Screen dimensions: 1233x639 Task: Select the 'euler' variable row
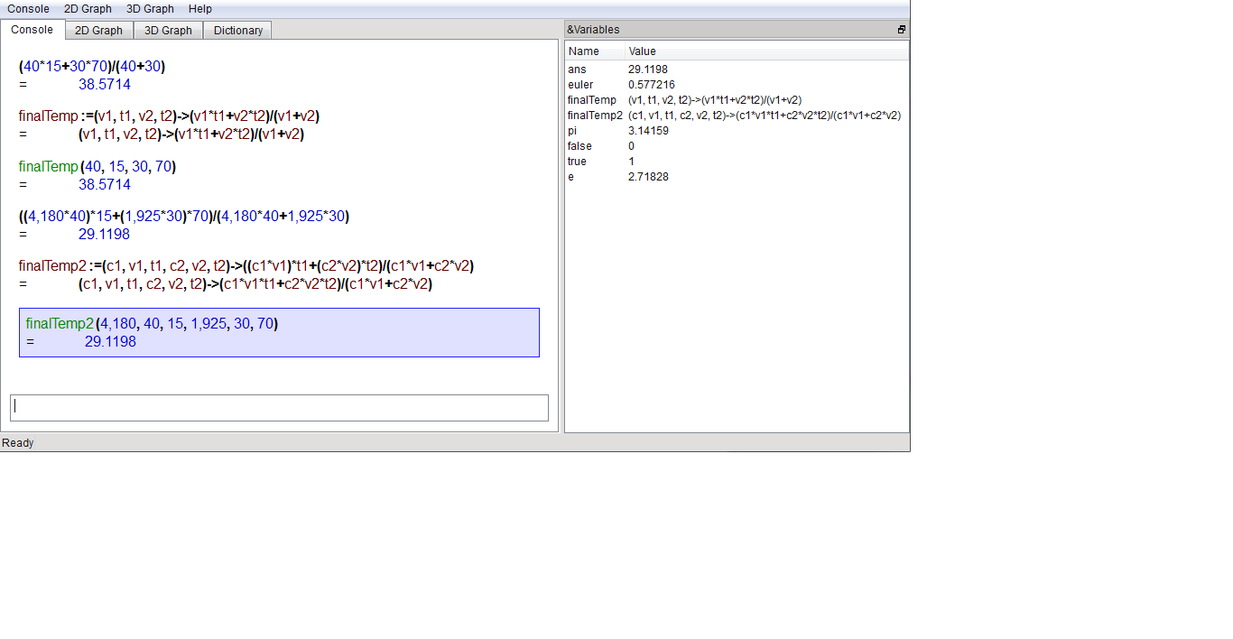583,85
